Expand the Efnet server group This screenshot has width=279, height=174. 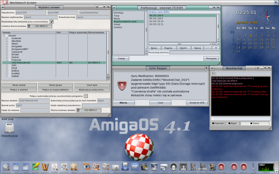(9, 68)
